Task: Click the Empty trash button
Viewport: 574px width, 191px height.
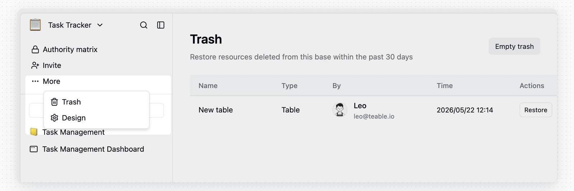Action: point(514,46)
